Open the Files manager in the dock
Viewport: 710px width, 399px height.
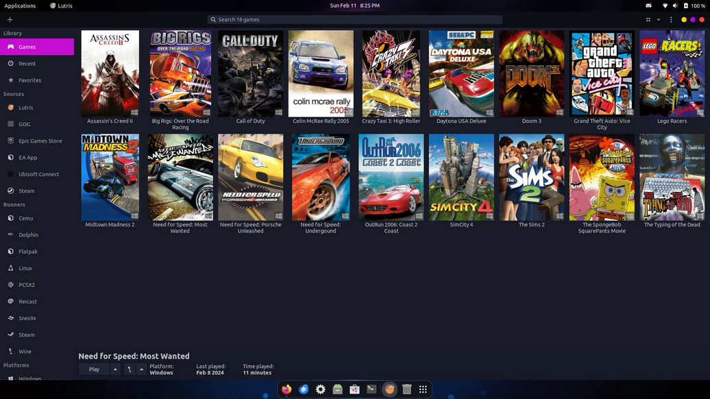pyautogui.click(x=337, y=389)
